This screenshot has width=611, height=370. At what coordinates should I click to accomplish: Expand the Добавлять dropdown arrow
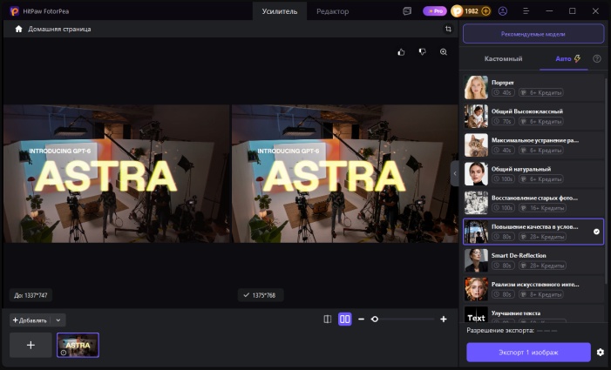(58, 320)
